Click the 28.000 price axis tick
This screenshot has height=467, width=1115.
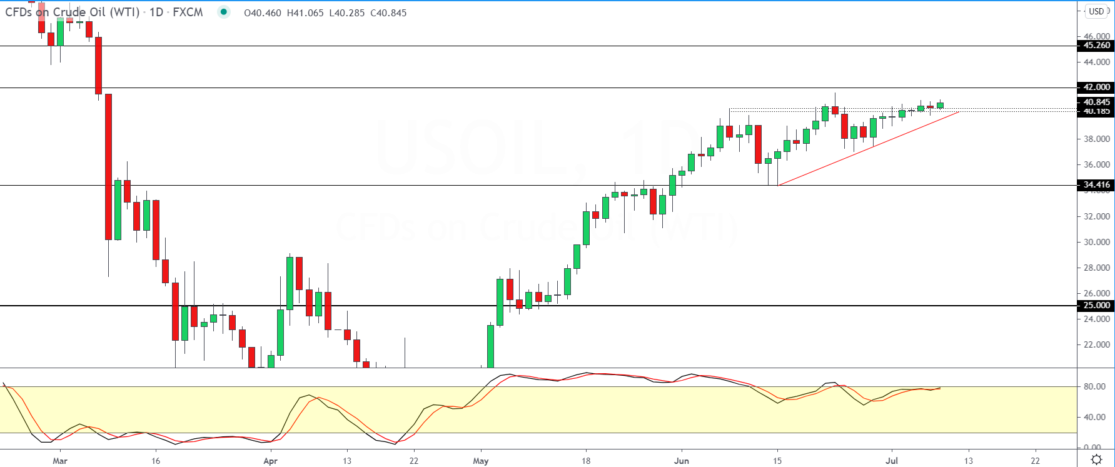[x=1097, y=268]
